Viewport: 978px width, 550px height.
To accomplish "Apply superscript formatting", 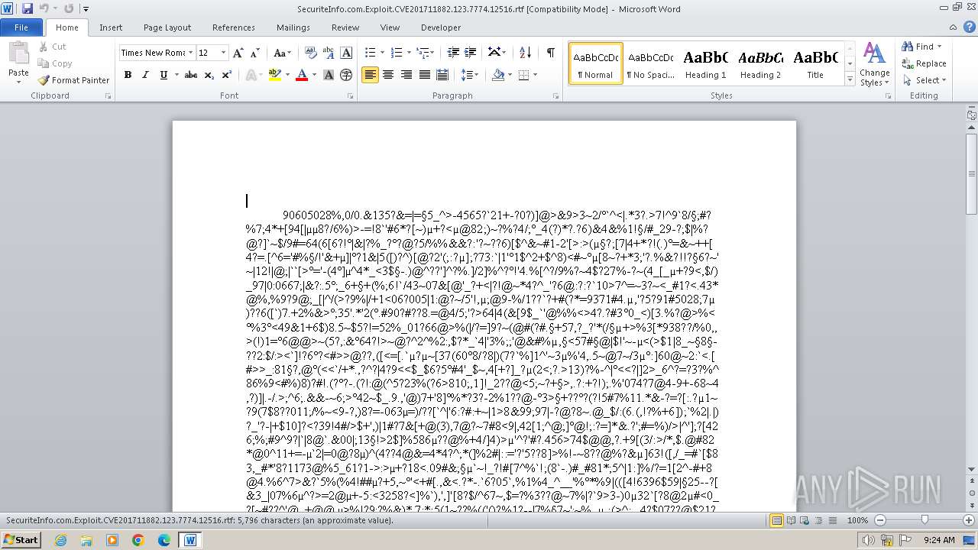I will [x=226, y=75].
